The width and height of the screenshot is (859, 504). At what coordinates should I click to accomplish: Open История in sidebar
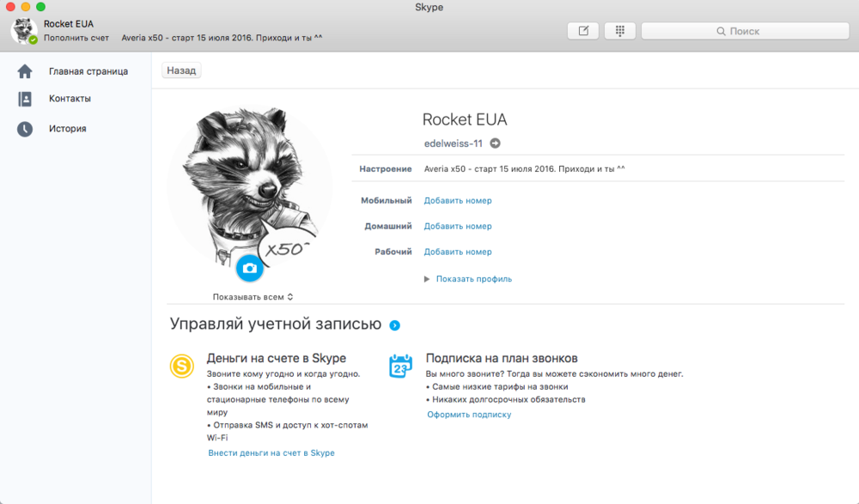tap(67, 129)
